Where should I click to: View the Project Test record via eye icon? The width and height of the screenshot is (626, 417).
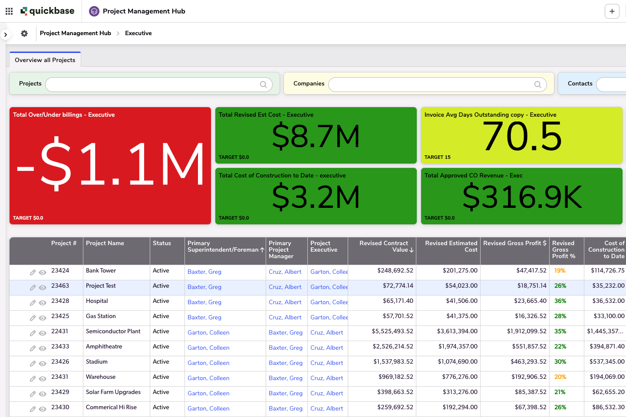pyautogui.click(x=43, y=288)
